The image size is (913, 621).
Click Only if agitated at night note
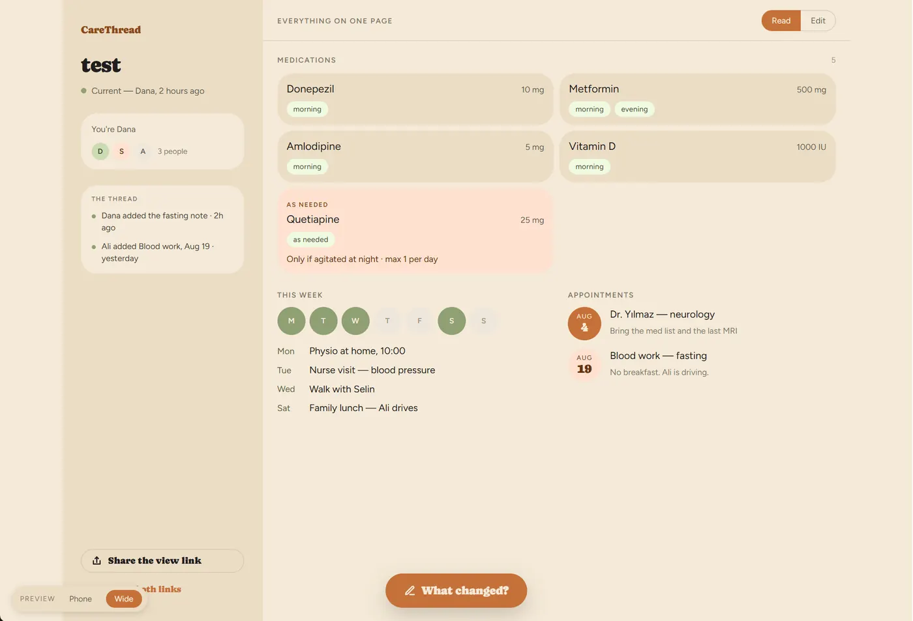coord(362,259)
